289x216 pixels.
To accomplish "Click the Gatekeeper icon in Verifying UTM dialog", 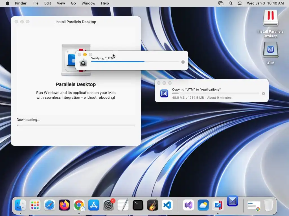I will pyautogui.click(x=83, y=63).
